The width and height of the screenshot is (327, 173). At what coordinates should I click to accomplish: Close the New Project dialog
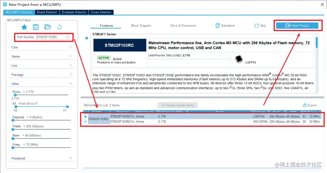pos(322,4)
